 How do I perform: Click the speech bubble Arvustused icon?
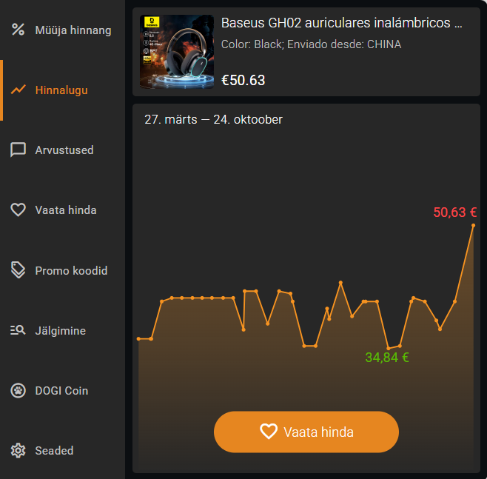pos(18,150)
